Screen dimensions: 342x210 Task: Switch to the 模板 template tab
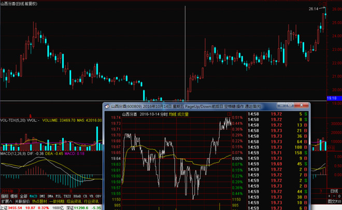click(x=14, y=196)
